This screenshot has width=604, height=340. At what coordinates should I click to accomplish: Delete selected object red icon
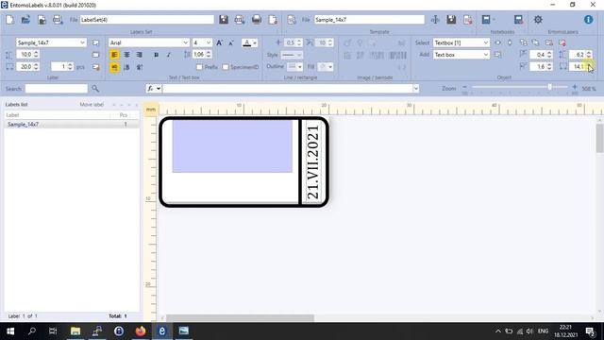pos(562,42)
